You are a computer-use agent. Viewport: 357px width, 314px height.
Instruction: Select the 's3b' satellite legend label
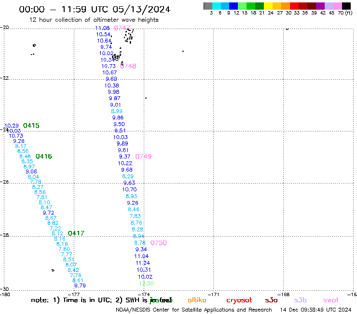tap(300, 300)
